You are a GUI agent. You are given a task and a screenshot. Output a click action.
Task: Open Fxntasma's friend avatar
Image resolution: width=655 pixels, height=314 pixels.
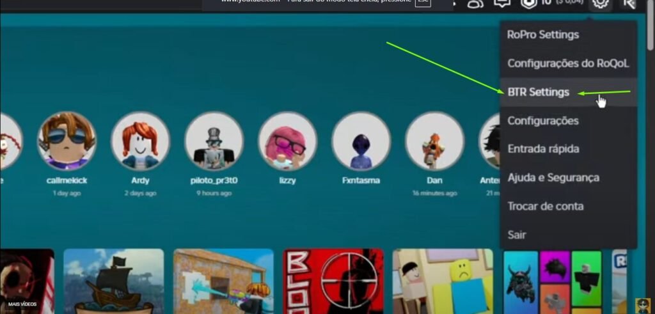361,141
